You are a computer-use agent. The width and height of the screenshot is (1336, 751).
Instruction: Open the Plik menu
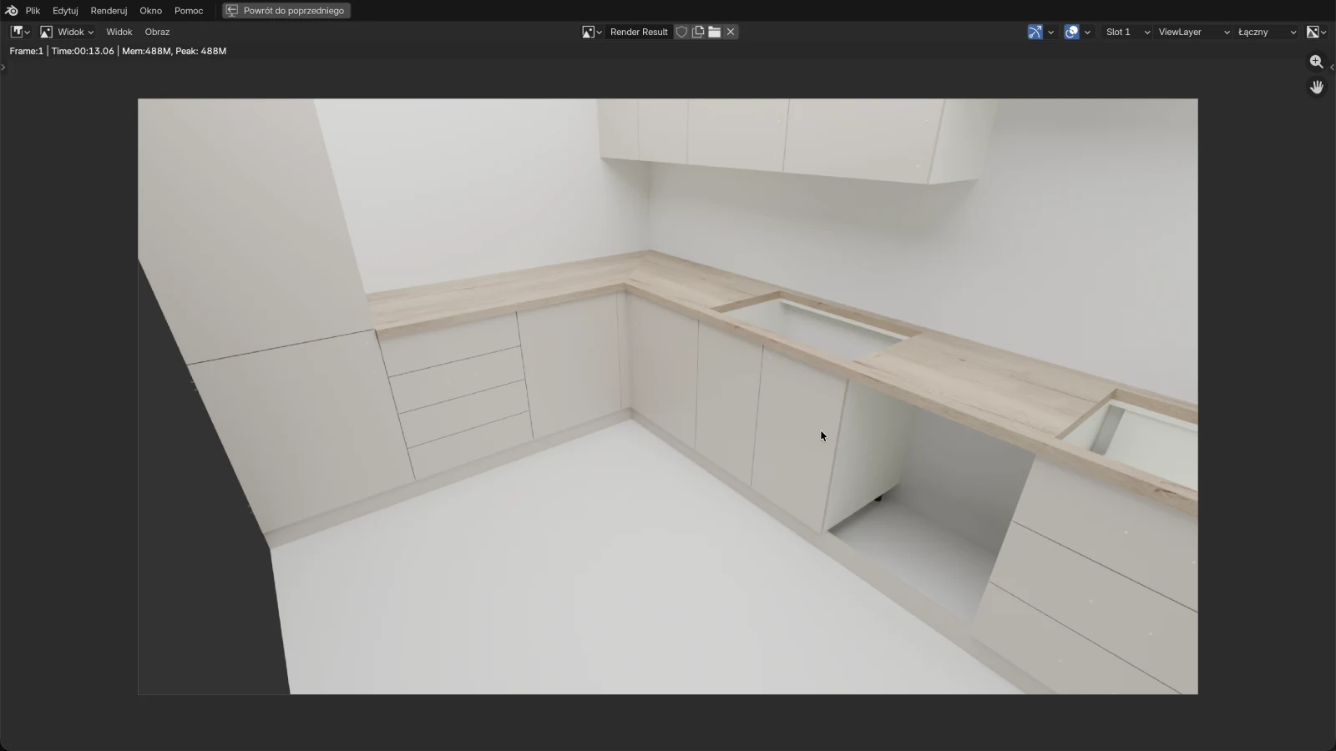coord(33,11)
